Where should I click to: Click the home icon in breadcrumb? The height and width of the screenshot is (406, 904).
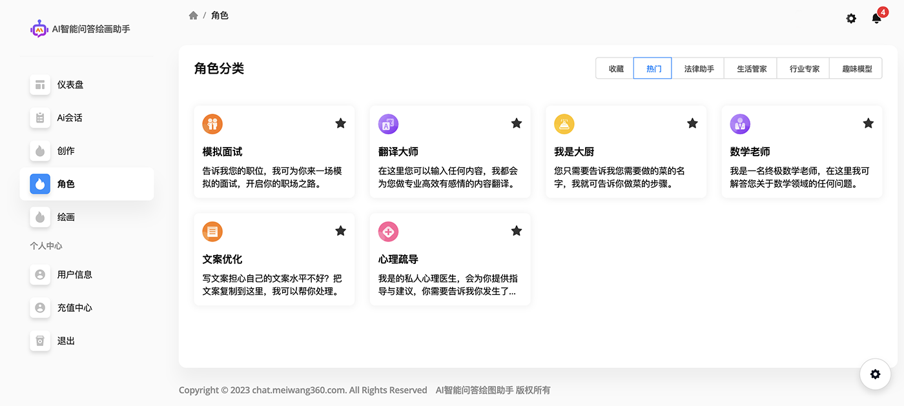point(193,15)
